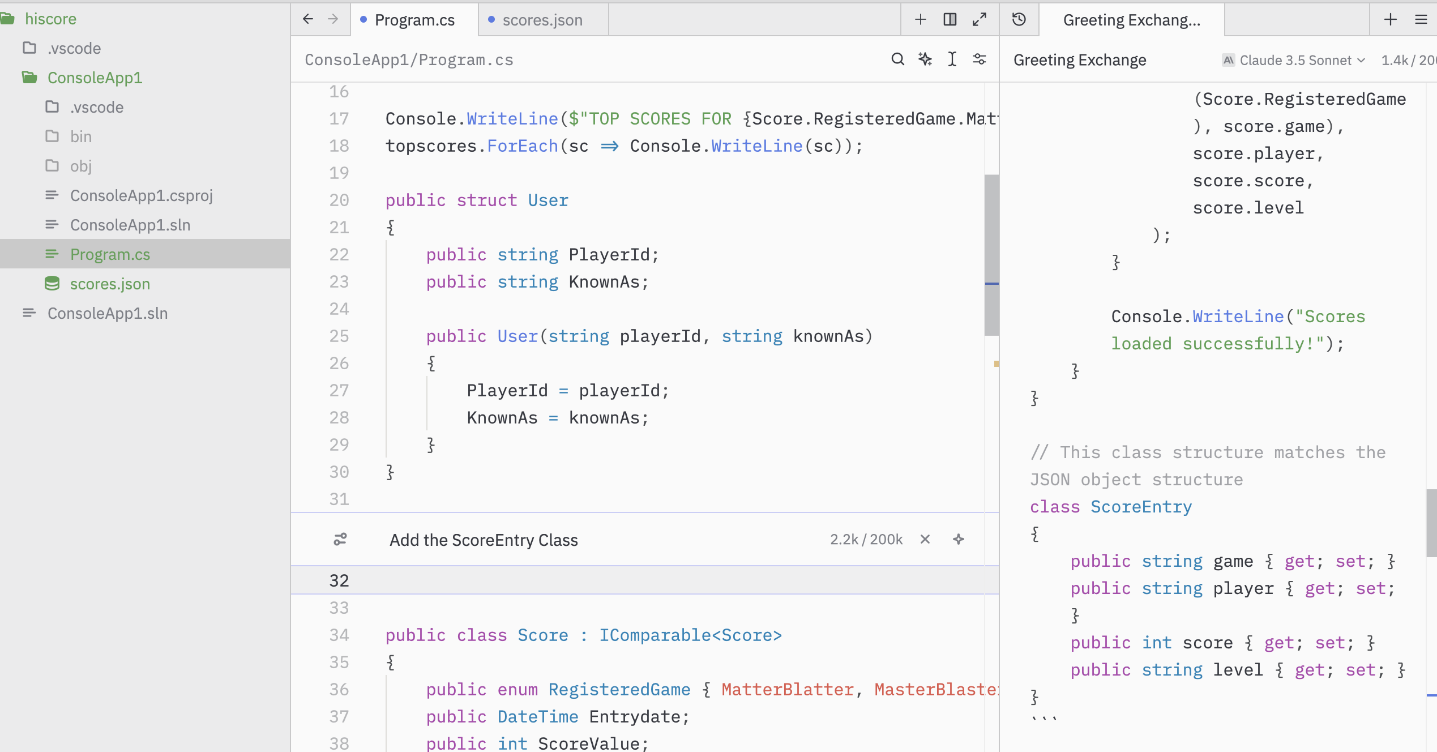1437x752 pixels.
Task: Select the Greeting Exchange assistant tab
Action: [1132, 20]
